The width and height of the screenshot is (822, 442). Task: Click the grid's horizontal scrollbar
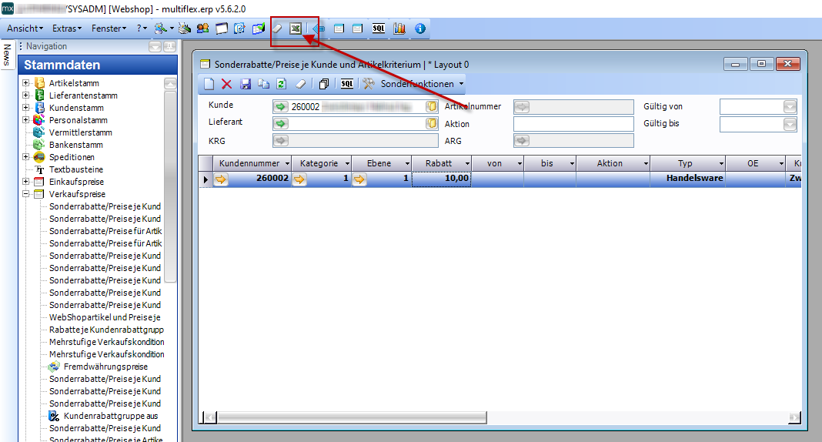click(x=500, y=417)
